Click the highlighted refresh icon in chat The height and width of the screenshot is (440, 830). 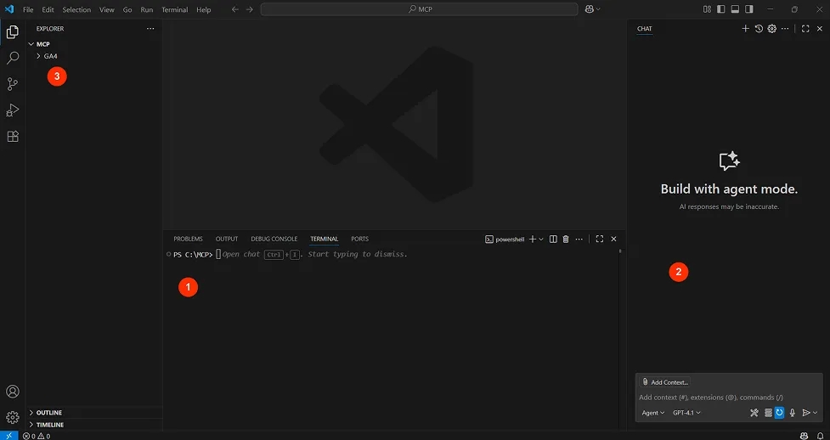click(x=779, y=413)
